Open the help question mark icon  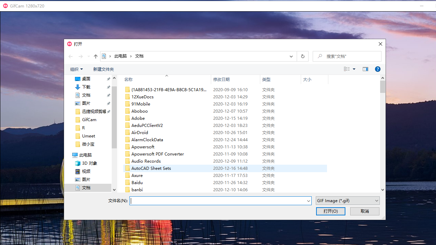pos(377,69)
